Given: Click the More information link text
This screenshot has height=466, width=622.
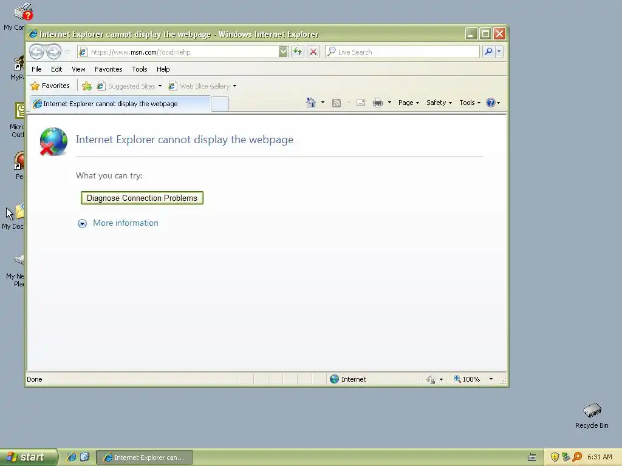Looking at the screenshot, I should 126,223.
